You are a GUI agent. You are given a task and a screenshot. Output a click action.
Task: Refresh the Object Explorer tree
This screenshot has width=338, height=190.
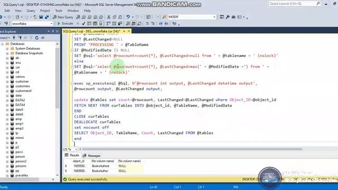tap(37, 38)
